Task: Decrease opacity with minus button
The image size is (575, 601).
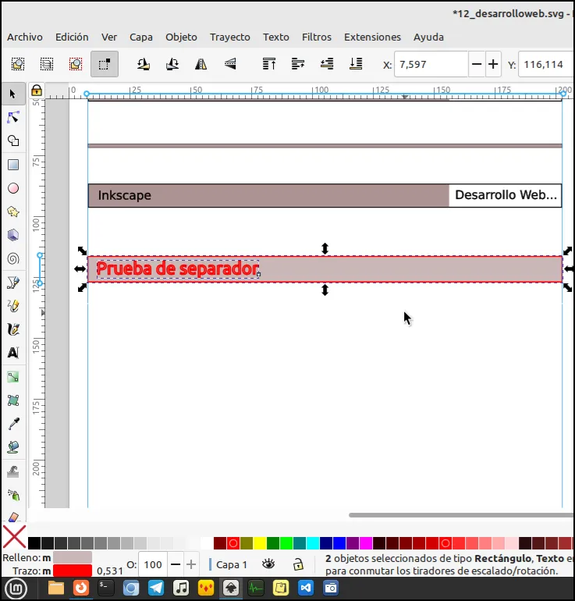Action: coord(176,564)
